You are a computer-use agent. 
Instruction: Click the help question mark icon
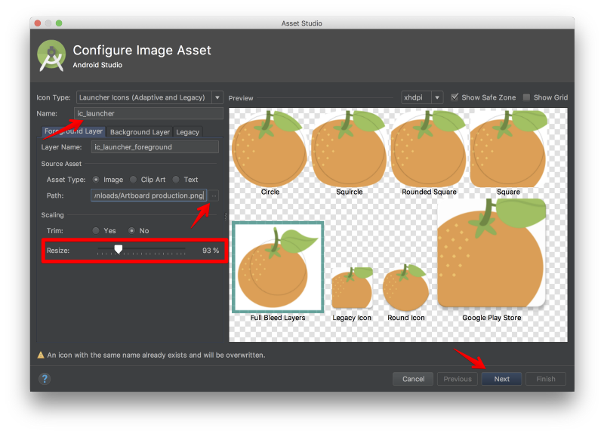[45, 379]
